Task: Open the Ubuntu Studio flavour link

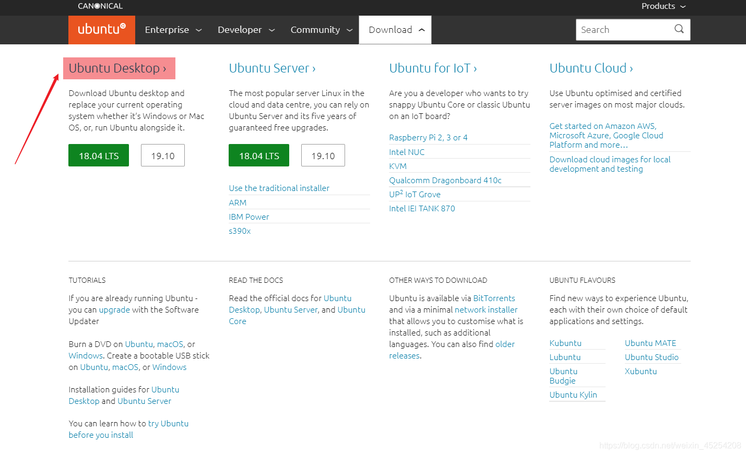Action: 652,357
